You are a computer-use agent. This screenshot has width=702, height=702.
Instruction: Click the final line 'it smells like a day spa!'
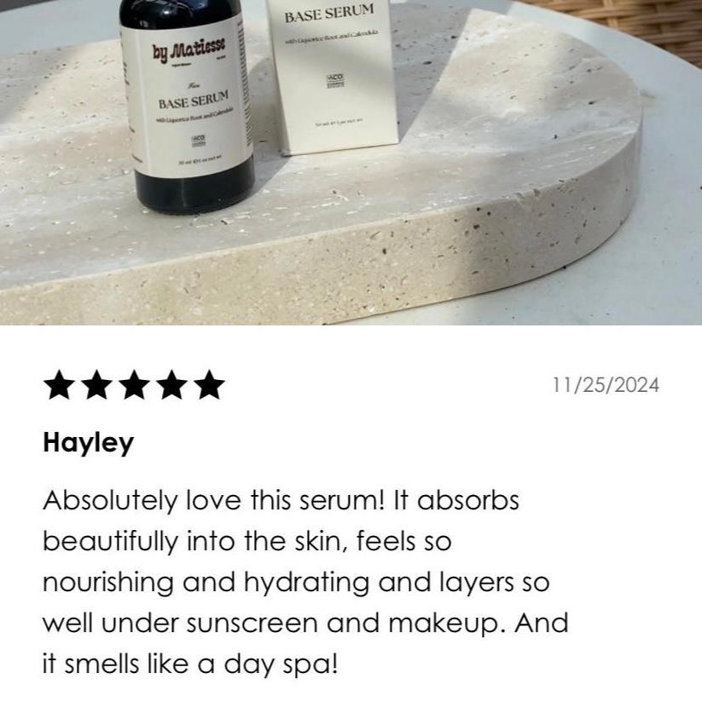pyautogui.click(x=190, y=664)
